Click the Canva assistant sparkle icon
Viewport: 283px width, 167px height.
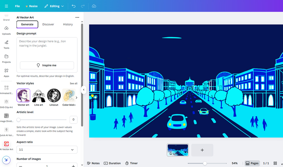pyautogui.click(x=6, y=160)
